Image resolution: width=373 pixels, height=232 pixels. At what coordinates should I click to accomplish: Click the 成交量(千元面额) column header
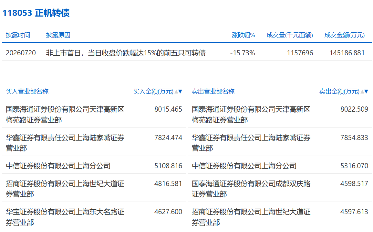click(290, 35)
